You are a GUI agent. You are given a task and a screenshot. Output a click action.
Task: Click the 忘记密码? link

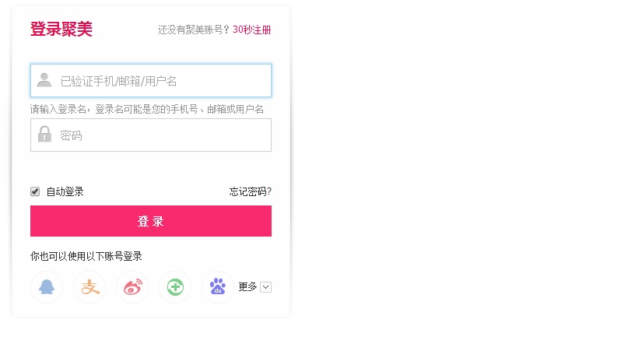(251, 191)
